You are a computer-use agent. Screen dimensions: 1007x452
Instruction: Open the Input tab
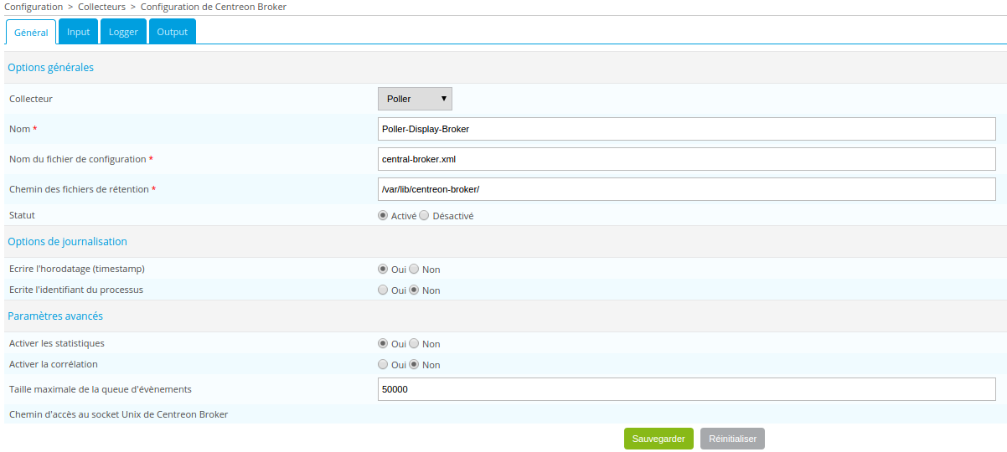[79, 32]
